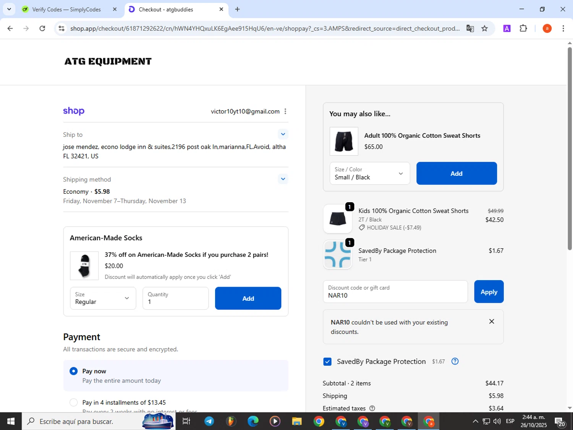Click the HOLIDAY SALE discount tag icon

click(x=362, y=227)
